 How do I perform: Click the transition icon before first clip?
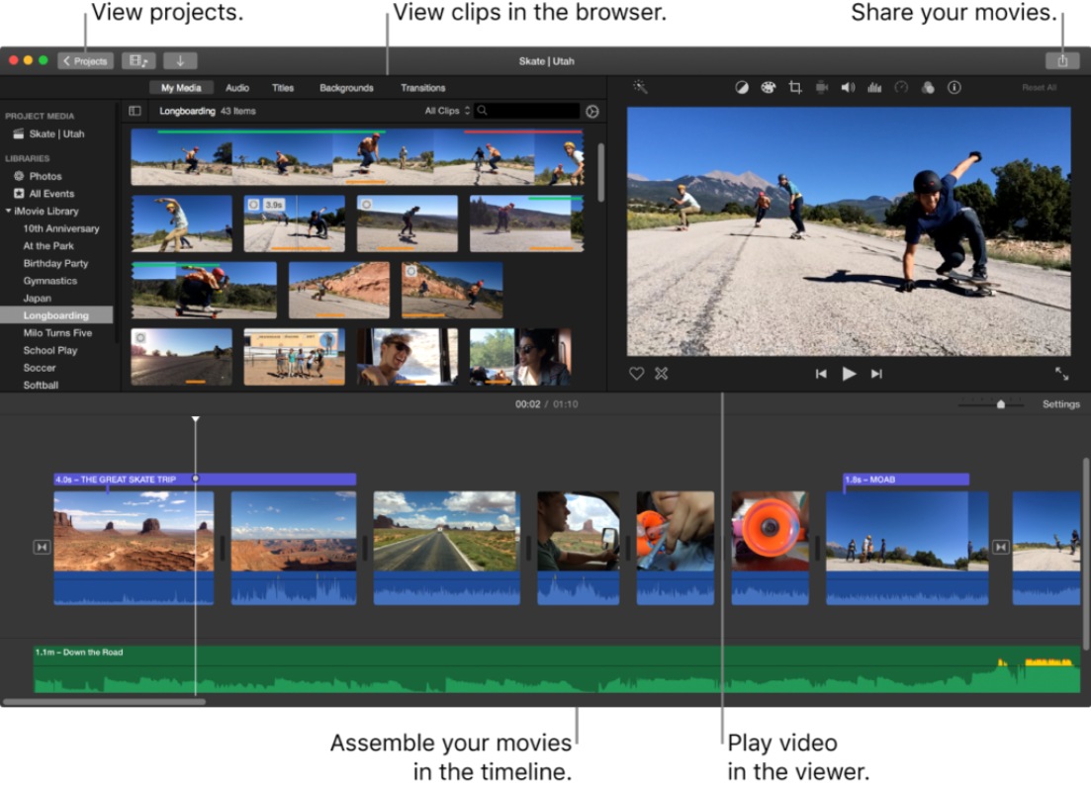(42, 548)
